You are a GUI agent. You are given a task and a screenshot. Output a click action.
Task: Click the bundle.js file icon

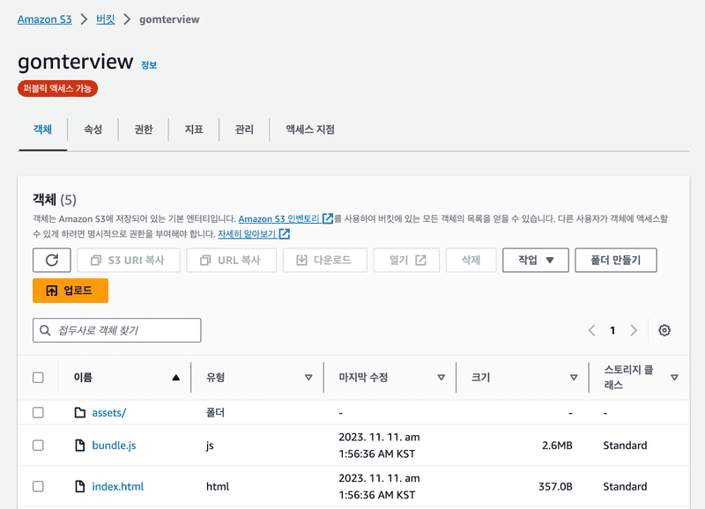click(80, 446)
